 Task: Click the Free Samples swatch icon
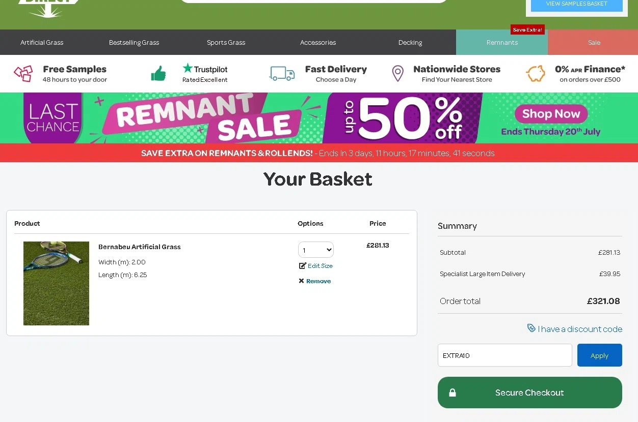23,74
